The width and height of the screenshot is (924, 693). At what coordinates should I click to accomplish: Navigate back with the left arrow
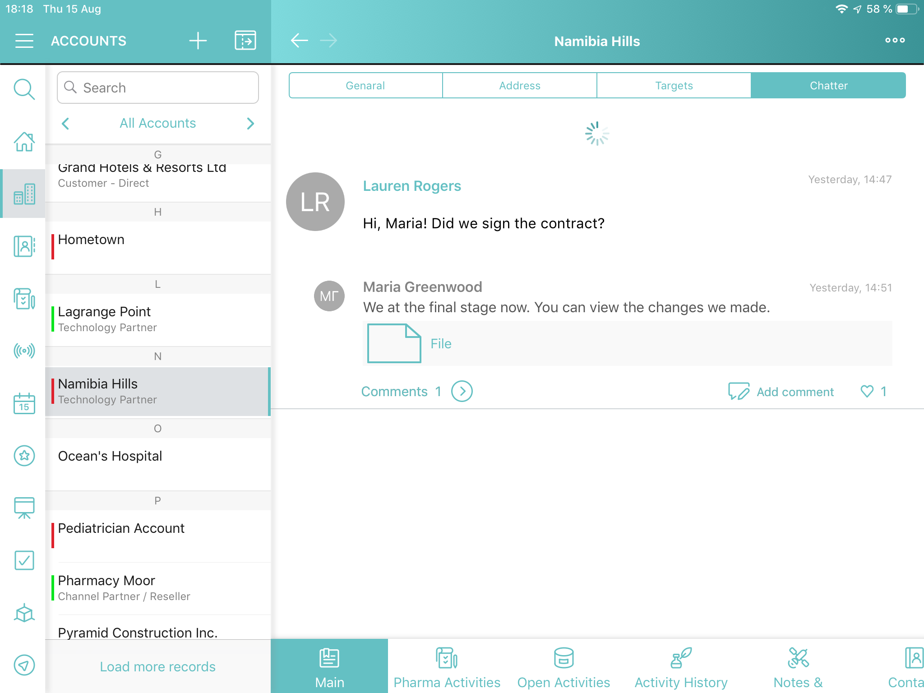pyautogui.click(x=299, y=41)
